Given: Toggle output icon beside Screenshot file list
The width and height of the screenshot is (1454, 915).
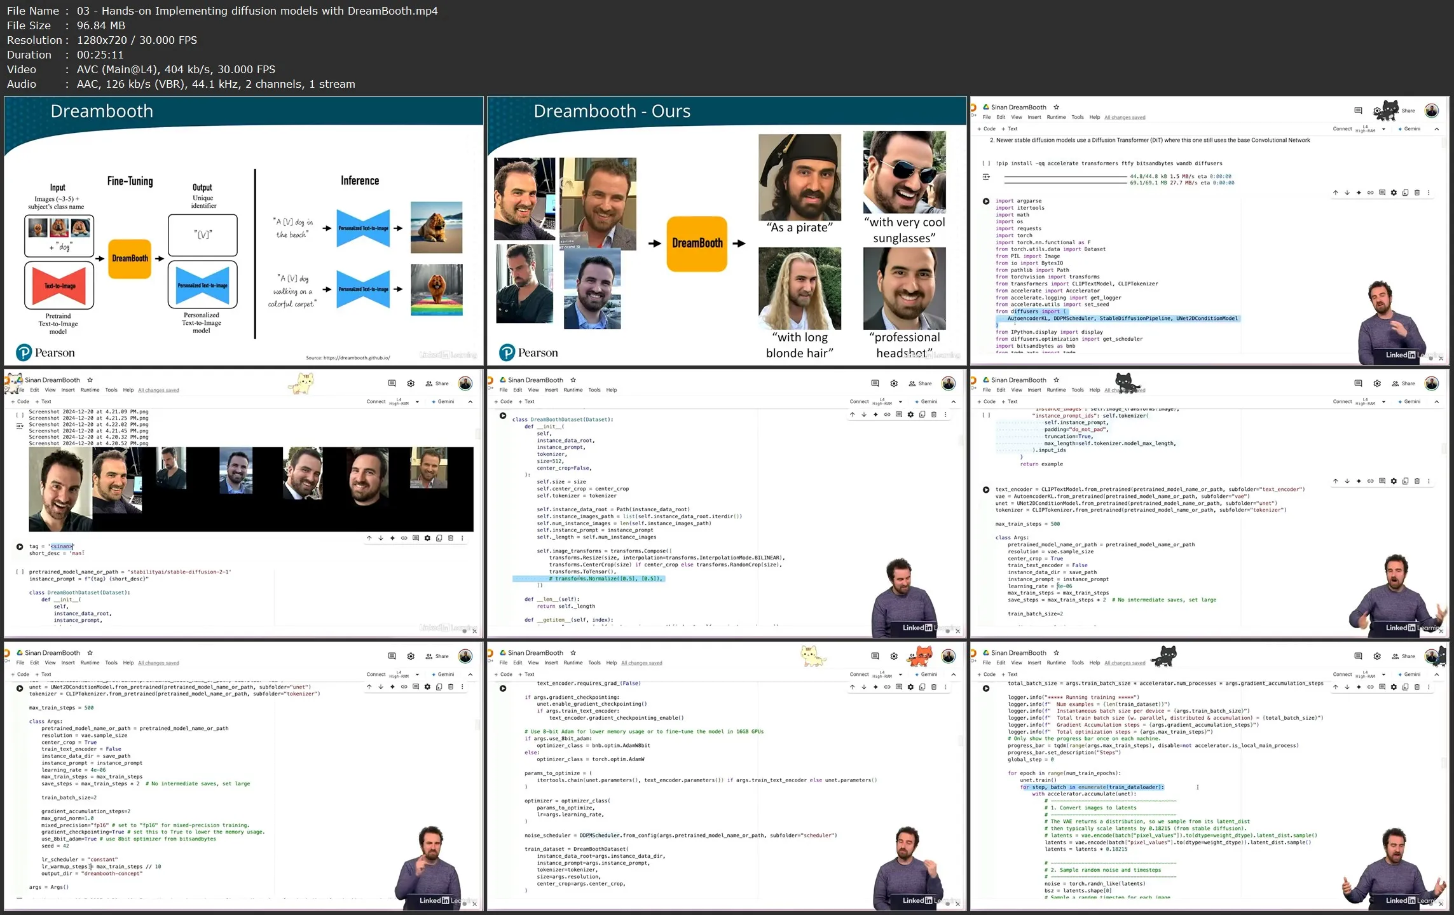Looking at the screenshot, I should click(x=20, y=426).
